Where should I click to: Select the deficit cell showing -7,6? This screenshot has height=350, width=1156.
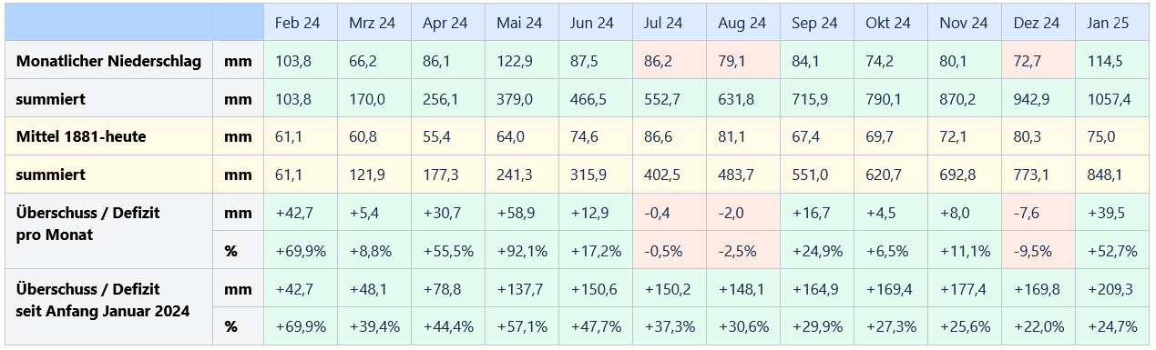pyautogui.click(x=1039, y=213)
